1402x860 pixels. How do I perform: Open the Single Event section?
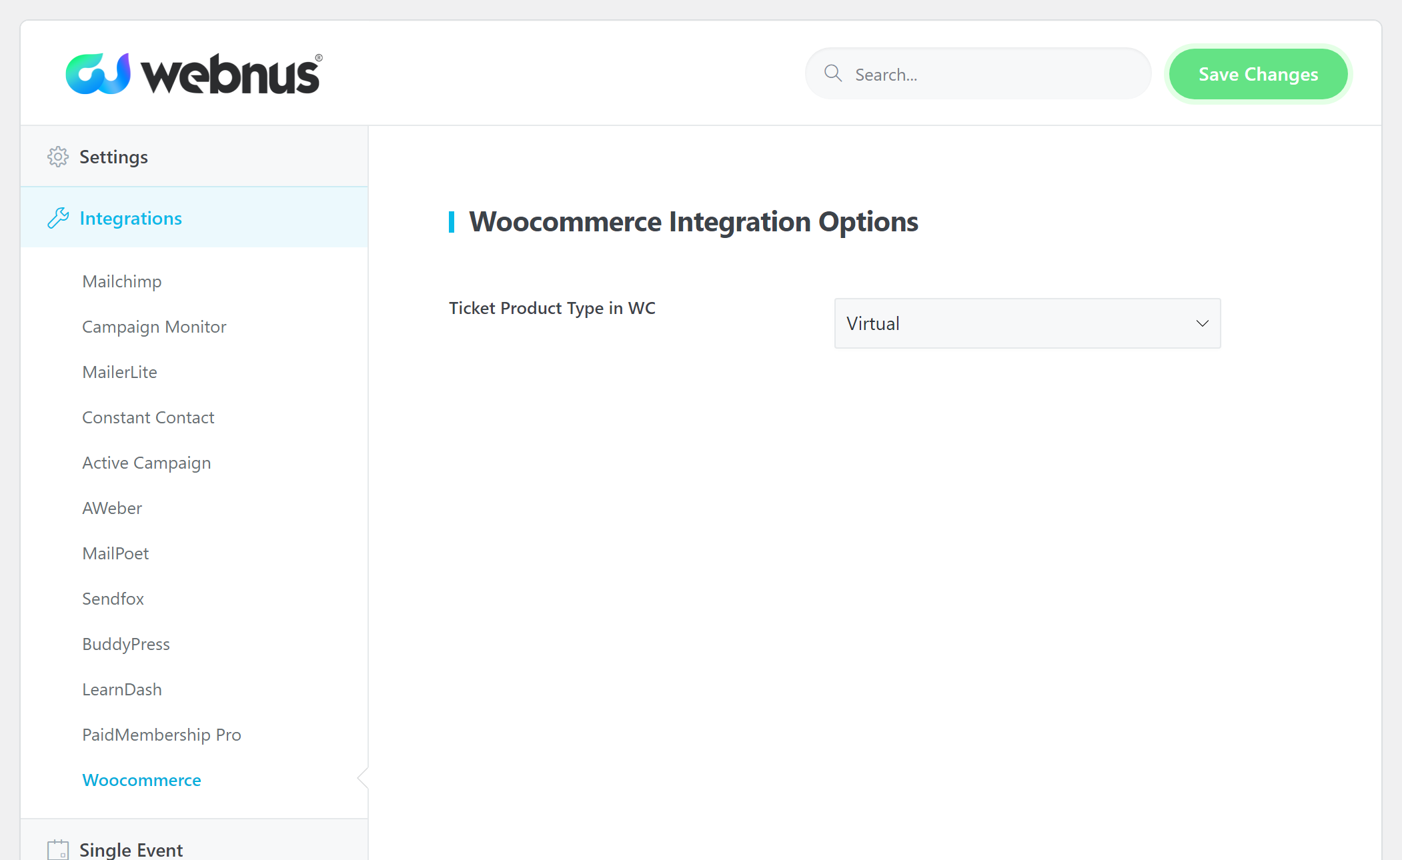point(194,841)
